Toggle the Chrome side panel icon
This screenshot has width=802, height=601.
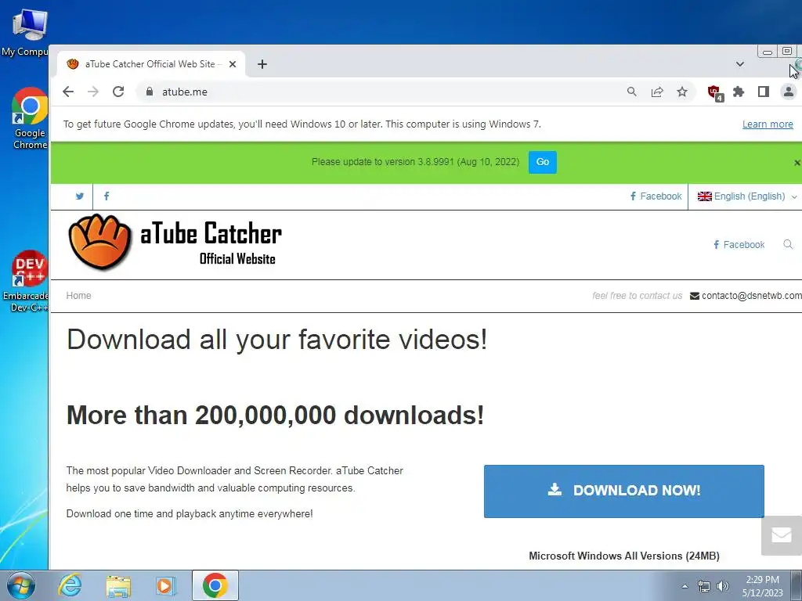coord(764,92)
